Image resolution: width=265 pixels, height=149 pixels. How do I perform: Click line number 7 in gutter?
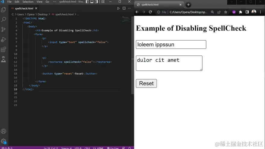coord(16,42)
